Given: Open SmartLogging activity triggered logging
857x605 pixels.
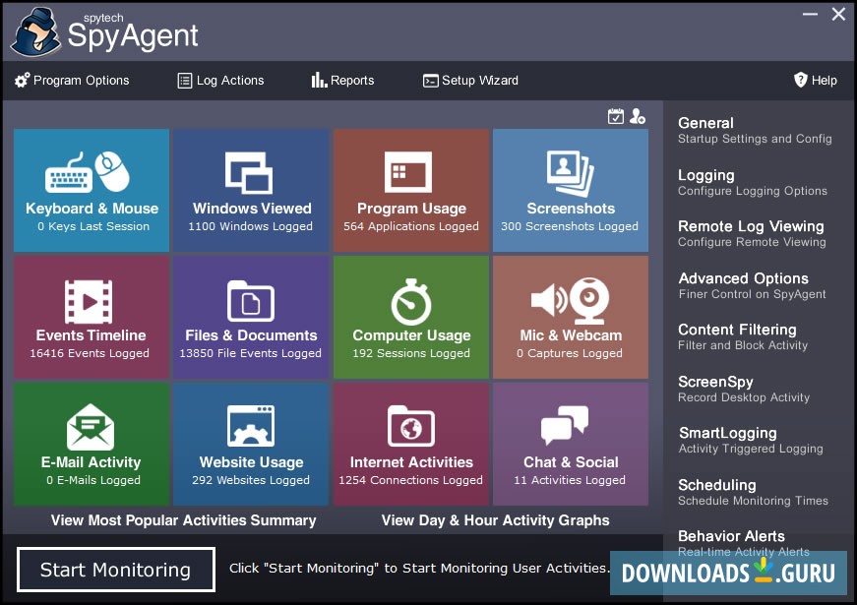Looking at the screenshot, I should coord(751,440).
